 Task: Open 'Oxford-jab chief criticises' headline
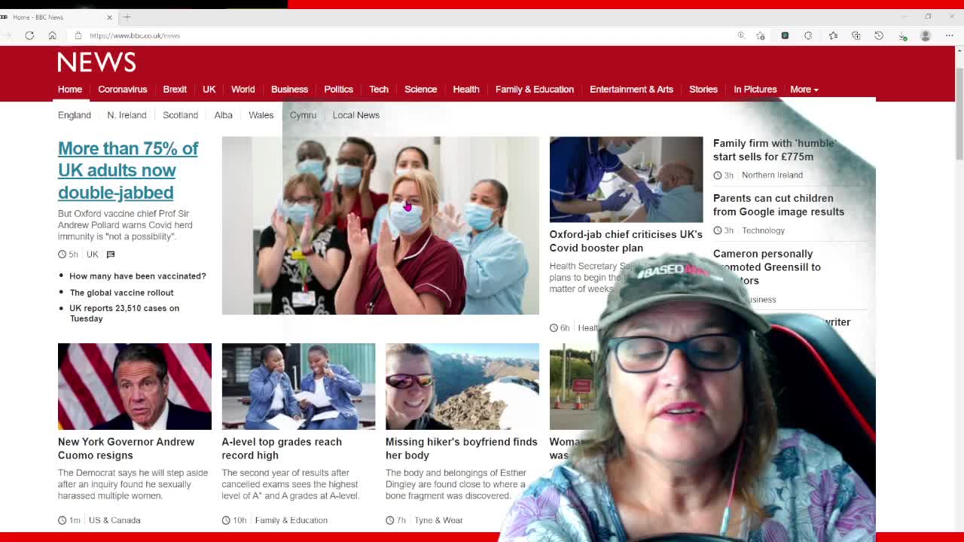(626, 241)
